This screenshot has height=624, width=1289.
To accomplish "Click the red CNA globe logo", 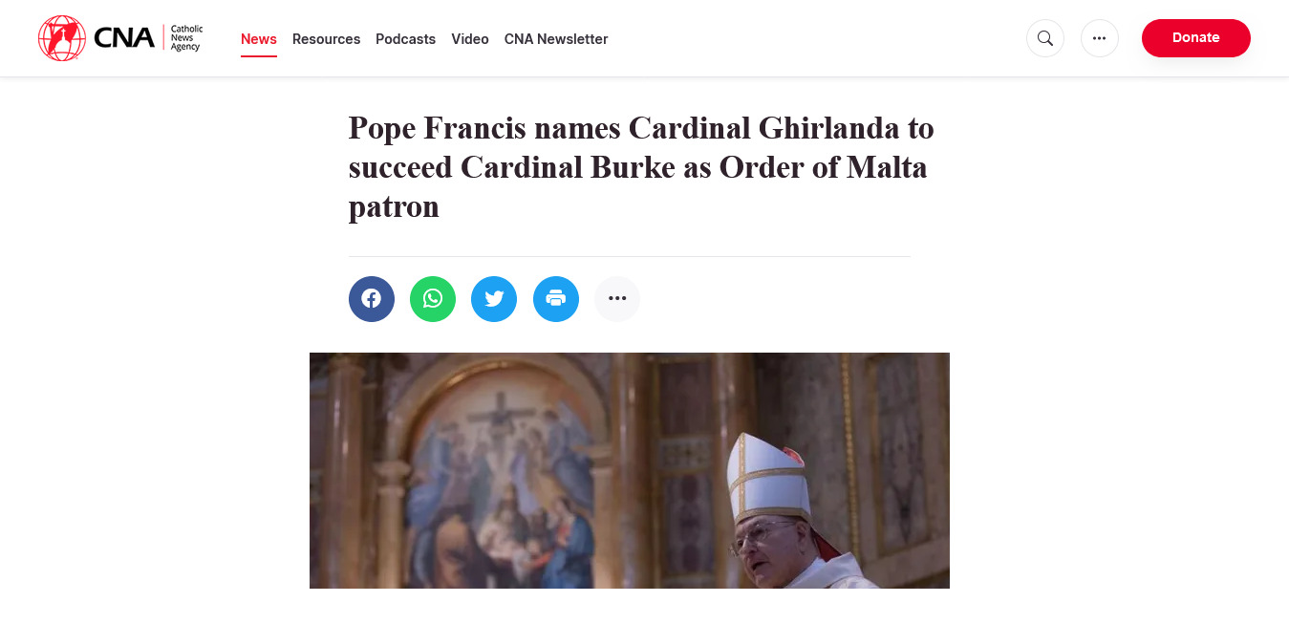I will [x=61, y=38].
